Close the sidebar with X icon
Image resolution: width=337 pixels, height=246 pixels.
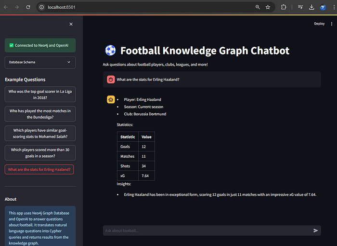[71, 24]
